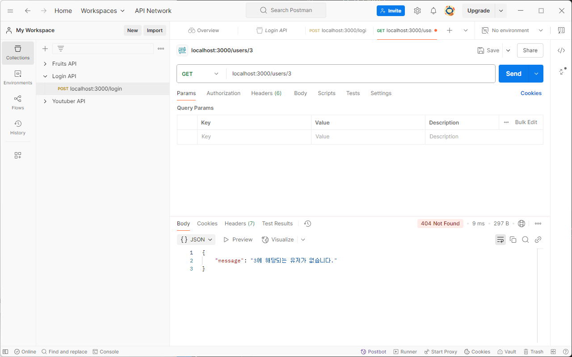Image resolution: width=572 pixels, height=357 pixels.
Task: Open Environments in the sidebar
Action: click(x=18, y=78)
